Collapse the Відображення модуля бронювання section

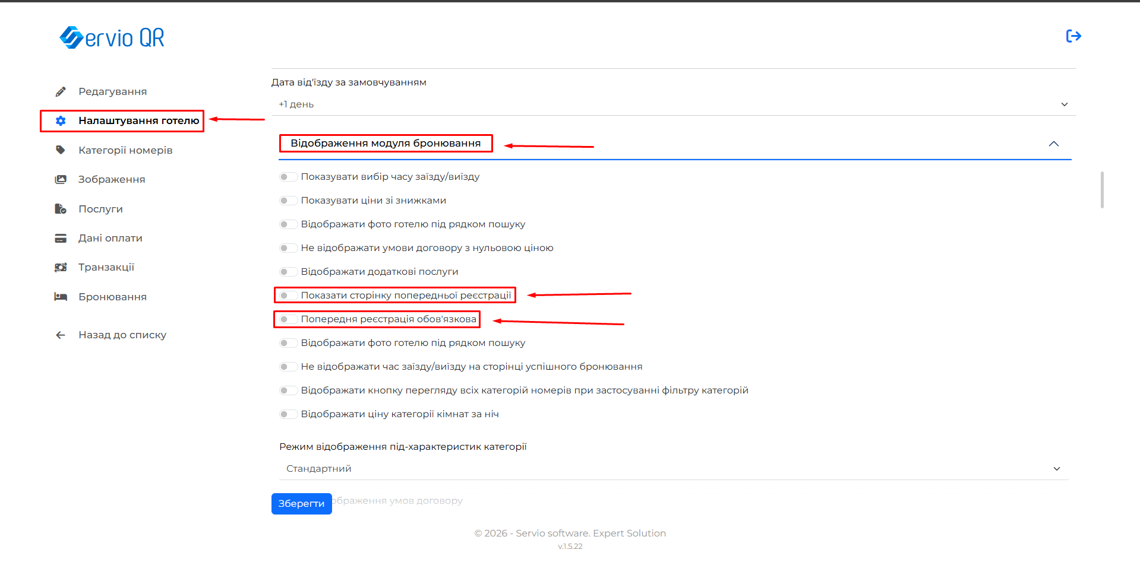1053,144
